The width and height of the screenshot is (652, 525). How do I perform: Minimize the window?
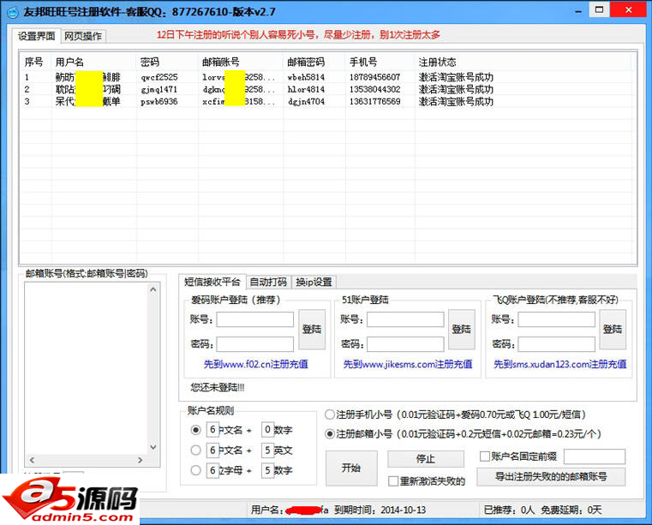click(x=578, y=10)
